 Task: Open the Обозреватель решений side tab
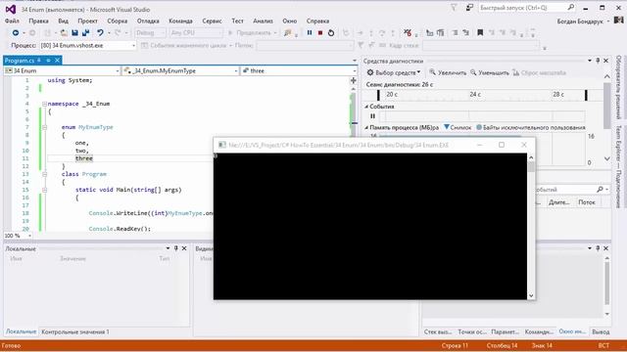pyautogui.click(x=618, y=87)
